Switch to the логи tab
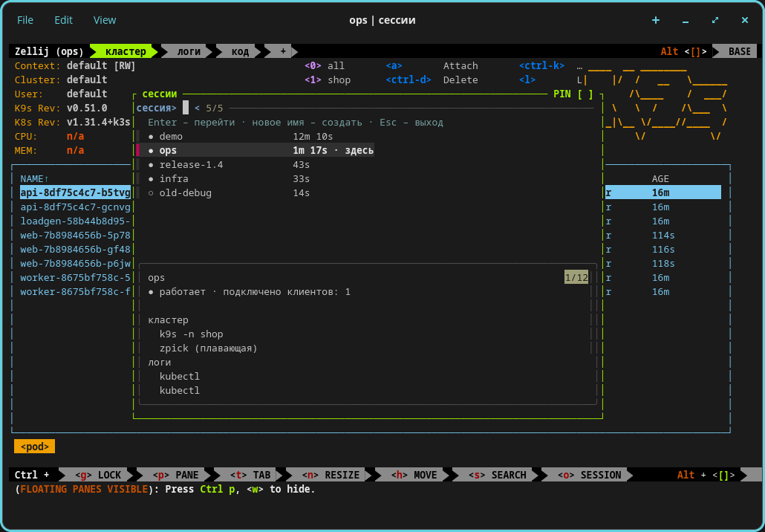Image resolution: width=765 pixels, height=532 pixels. click(x=189, y=51)
